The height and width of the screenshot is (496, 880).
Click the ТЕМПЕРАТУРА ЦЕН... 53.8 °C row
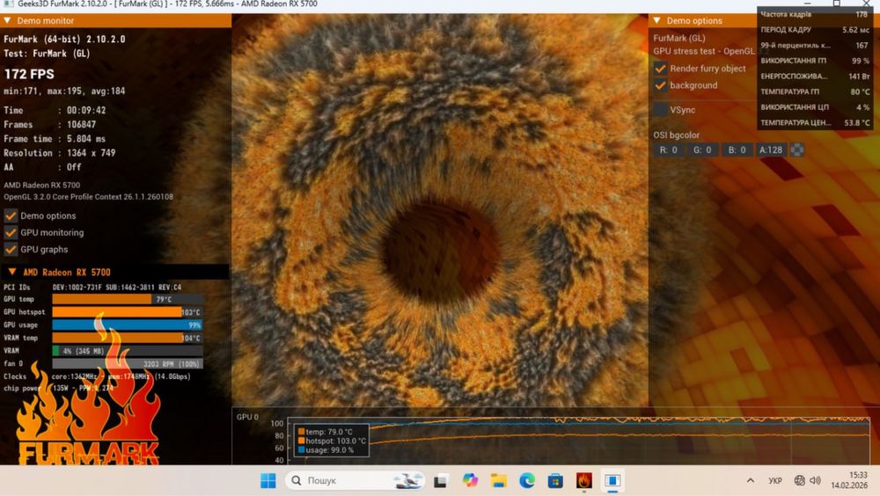click(x=815, y=123)
